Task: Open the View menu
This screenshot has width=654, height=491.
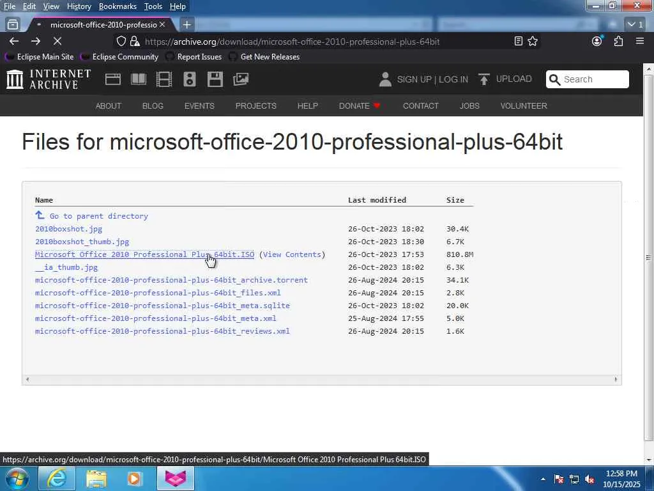Action: (51, 6)
